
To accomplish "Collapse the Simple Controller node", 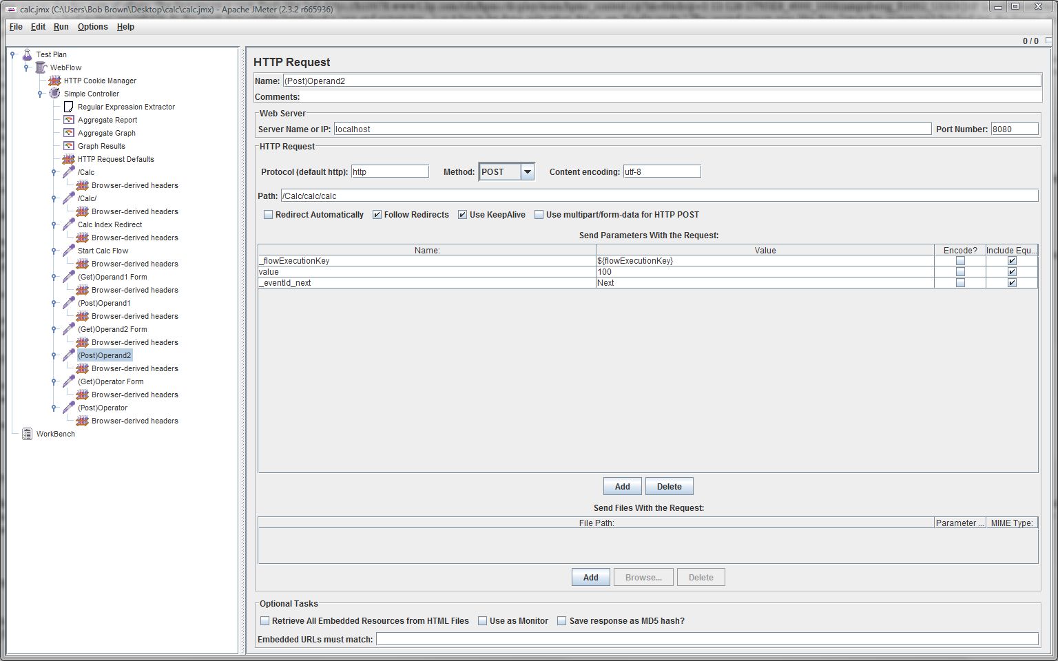I will 40,94.
